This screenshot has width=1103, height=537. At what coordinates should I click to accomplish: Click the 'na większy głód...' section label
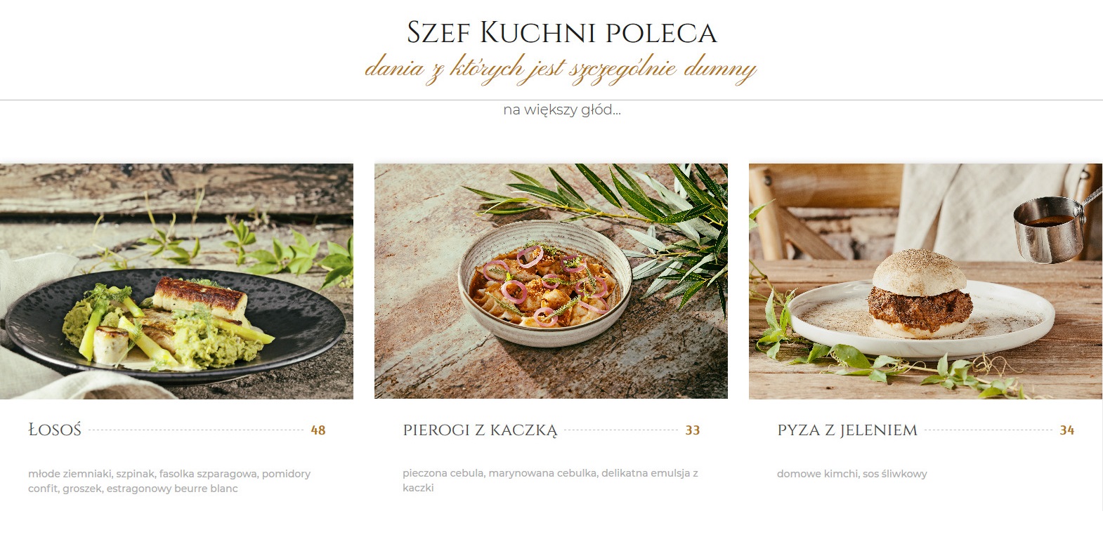[562, 110]
